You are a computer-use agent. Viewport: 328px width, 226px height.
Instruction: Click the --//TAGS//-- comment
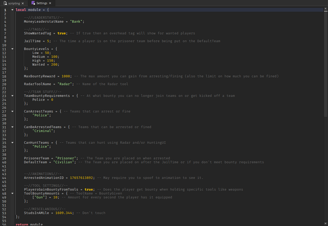pos(36,29)
